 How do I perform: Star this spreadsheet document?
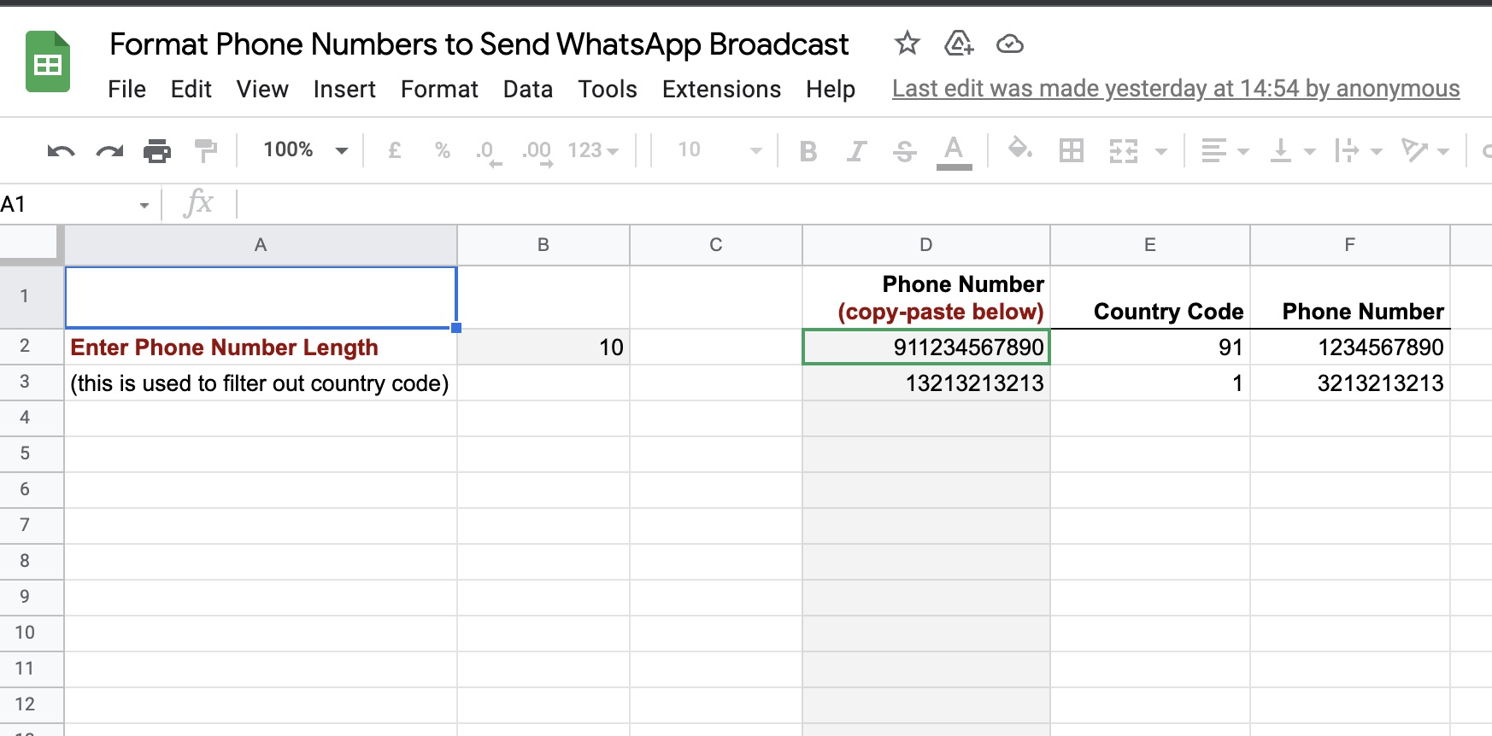pyautogui.click(x=907, y=44)
